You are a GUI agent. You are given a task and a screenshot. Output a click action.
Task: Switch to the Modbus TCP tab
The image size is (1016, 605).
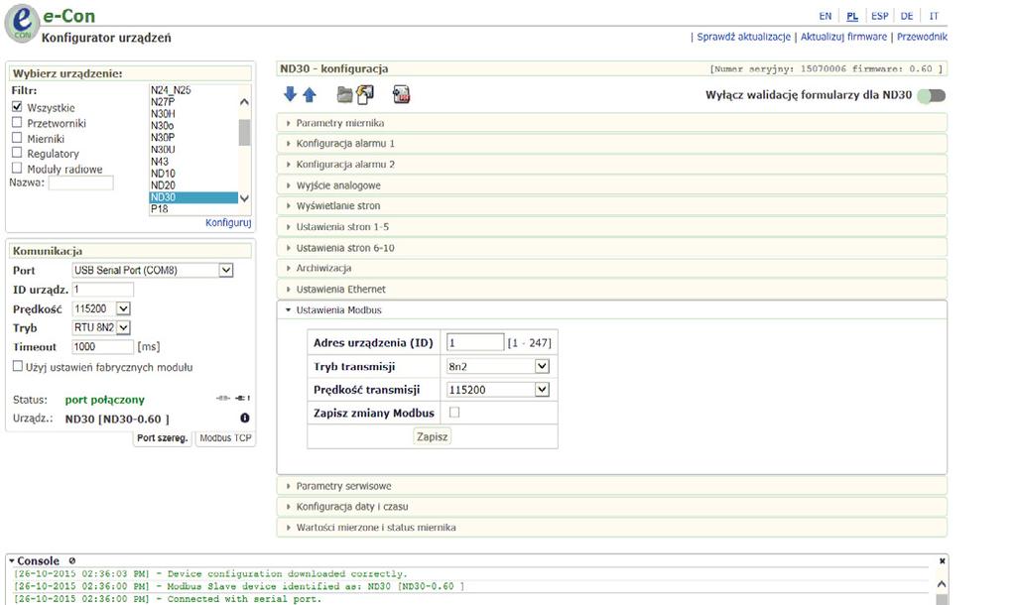(225, 437)
